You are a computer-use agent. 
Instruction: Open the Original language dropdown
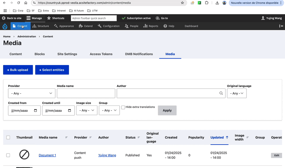[x=237, y=93]
